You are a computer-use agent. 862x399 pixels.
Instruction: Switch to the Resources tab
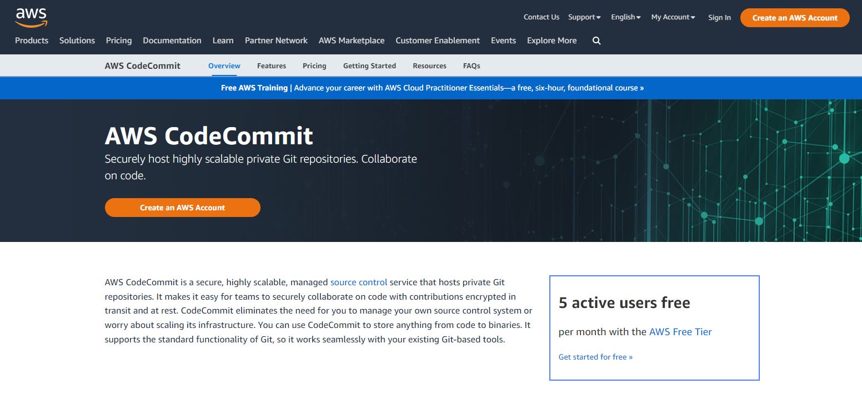coord(429,65)
